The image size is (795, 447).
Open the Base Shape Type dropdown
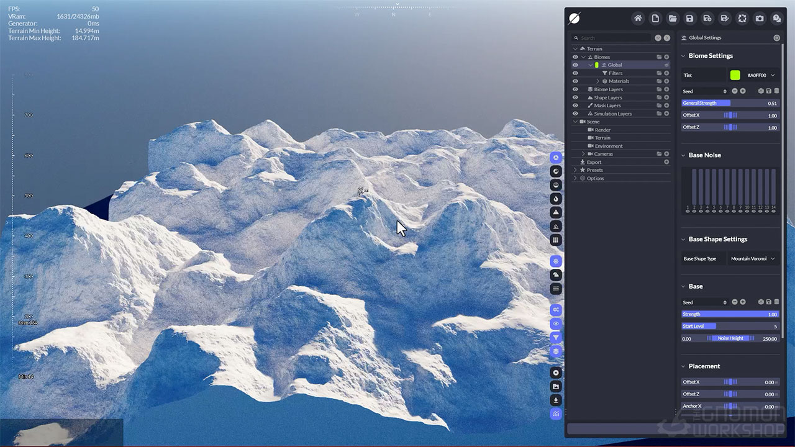pyautogui.click(x=754, y=259)
